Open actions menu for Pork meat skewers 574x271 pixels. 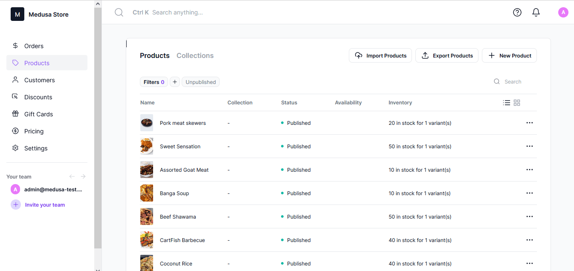coord(529,123)
